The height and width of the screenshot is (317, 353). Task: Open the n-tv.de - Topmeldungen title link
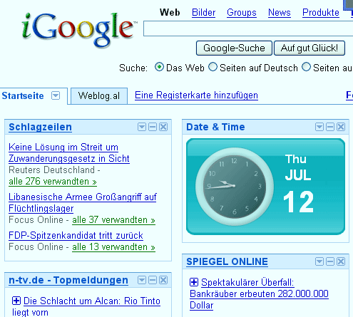[x=68, y=280]
